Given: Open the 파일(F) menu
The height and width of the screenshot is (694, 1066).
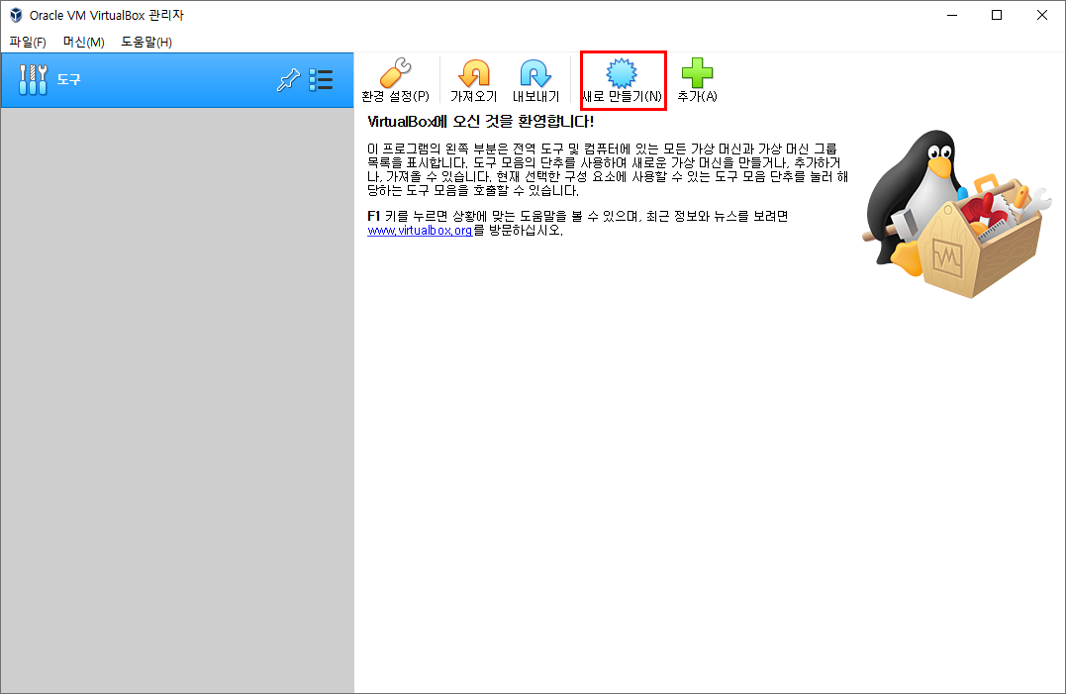Looking at the screenshot, I should click(27, 43).
